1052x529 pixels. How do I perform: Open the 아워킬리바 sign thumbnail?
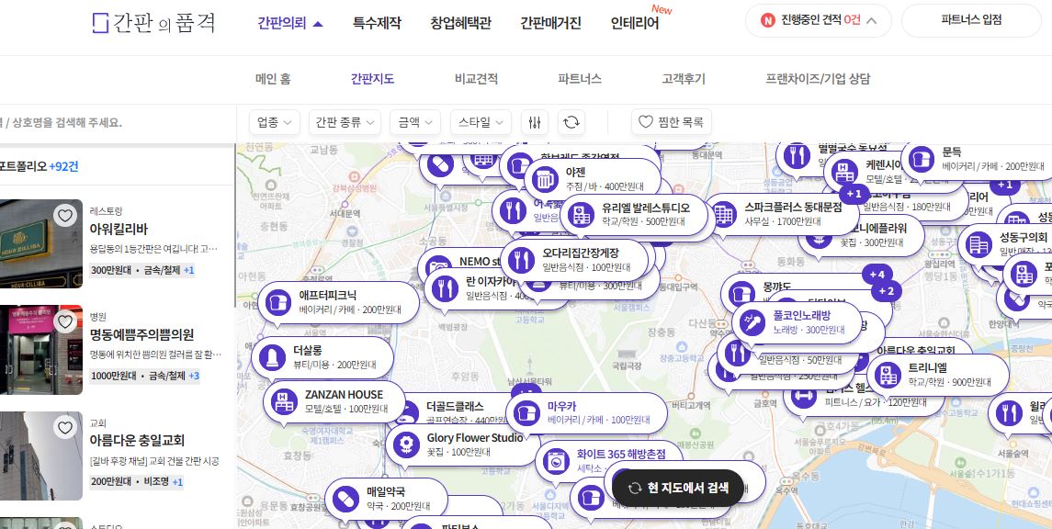[41, 243]
